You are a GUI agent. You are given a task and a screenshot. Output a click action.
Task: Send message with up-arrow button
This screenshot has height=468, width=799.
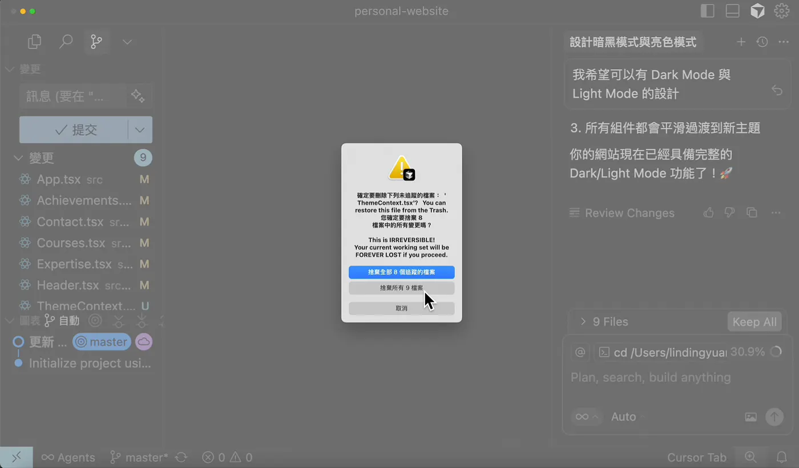(x=774, y=417)
